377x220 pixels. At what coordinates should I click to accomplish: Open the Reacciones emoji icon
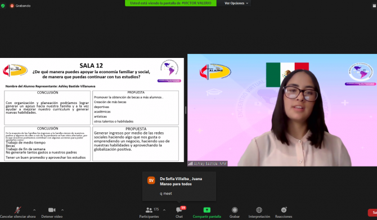click(x=284, y=210)
